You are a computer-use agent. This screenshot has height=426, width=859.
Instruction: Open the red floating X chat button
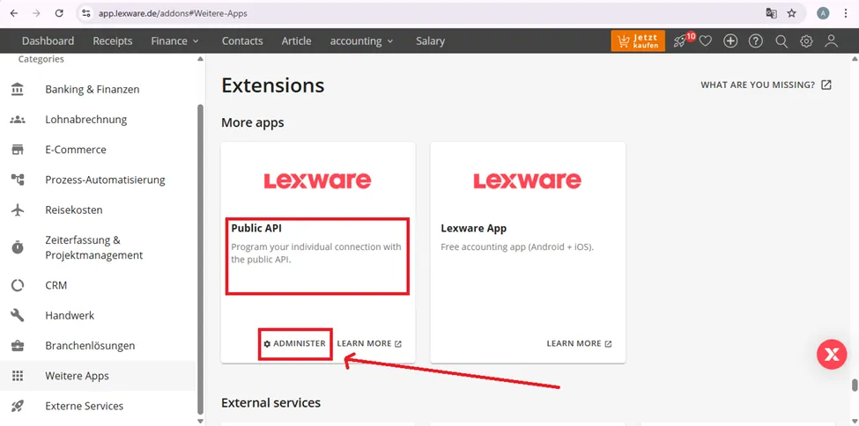pyautogui.click(x=832, y=355)
